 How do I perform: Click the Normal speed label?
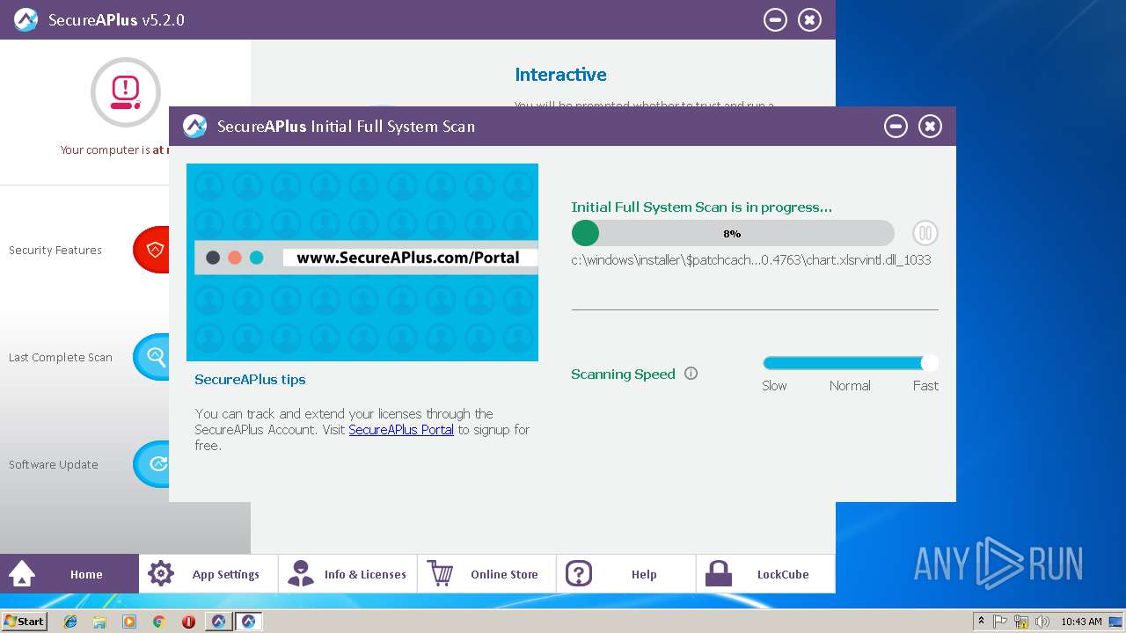point(850,386)
